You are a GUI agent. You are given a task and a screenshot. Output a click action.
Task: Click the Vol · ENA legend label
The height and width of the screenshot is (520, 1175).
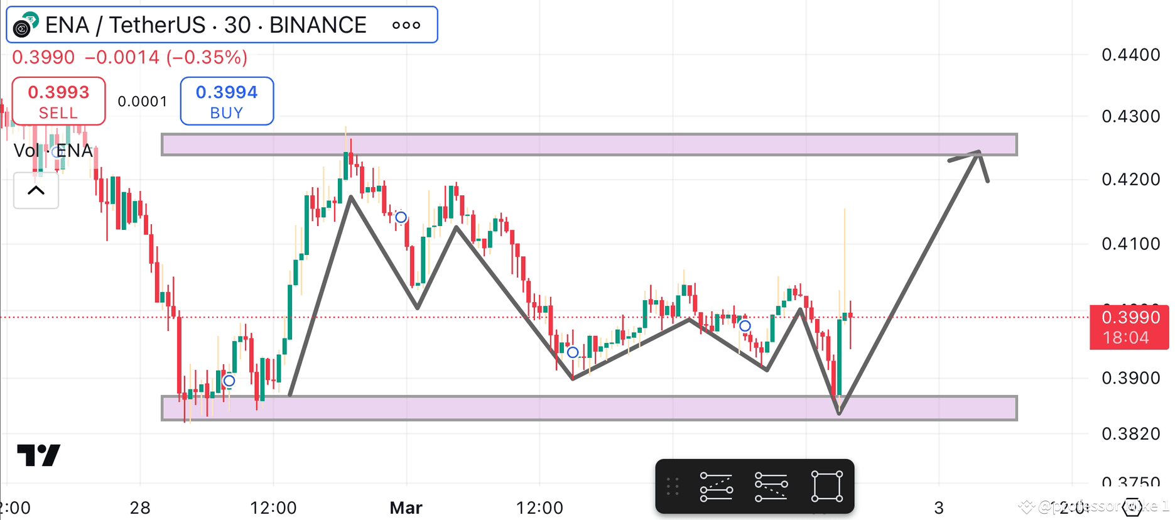[x=53, y=151]
